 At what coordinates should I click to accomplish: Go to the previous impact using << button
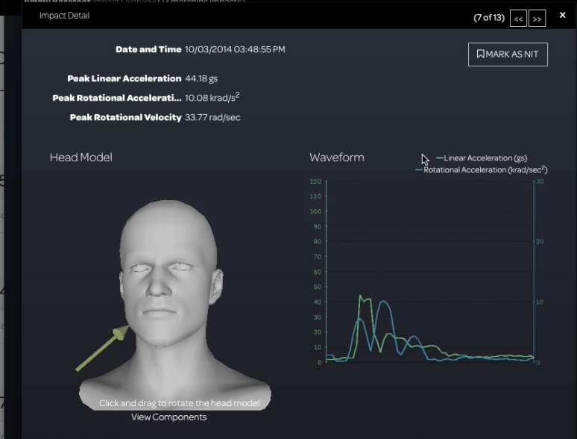pyautogui.click(x=519, y=19)
